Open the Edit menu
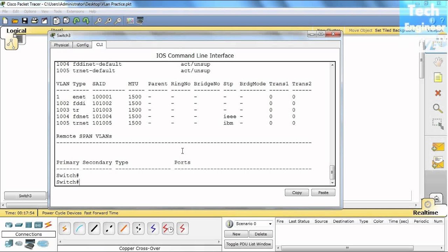 [16, 12]
